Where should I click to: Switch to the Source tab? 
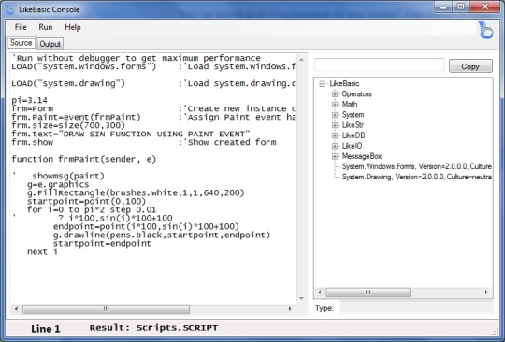(22, 43)
